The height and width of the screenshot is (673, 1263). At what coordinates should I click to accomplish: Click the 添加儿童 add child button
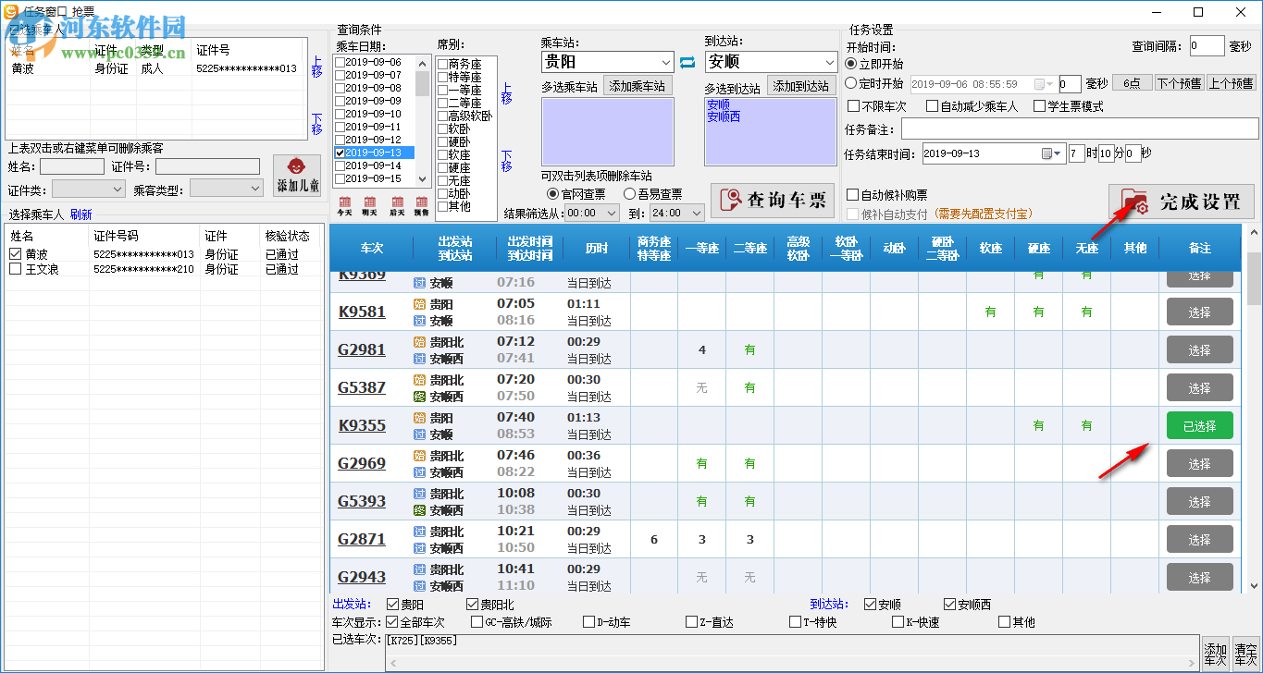click(x=297, y=175)
